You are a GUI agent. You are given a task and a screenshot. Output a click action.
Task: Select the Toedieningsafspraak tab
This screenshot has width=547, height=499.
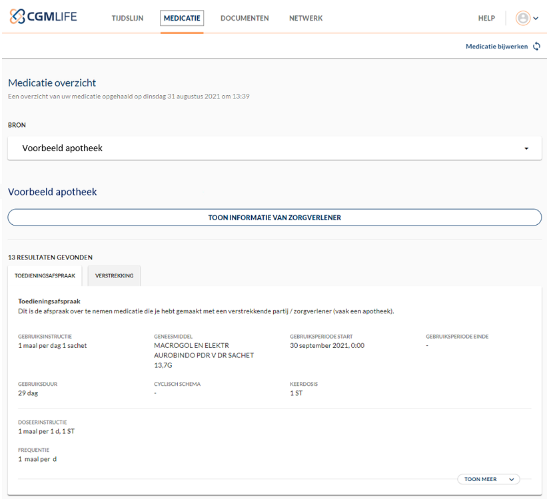pyautogui.click(x=45, y=275)
